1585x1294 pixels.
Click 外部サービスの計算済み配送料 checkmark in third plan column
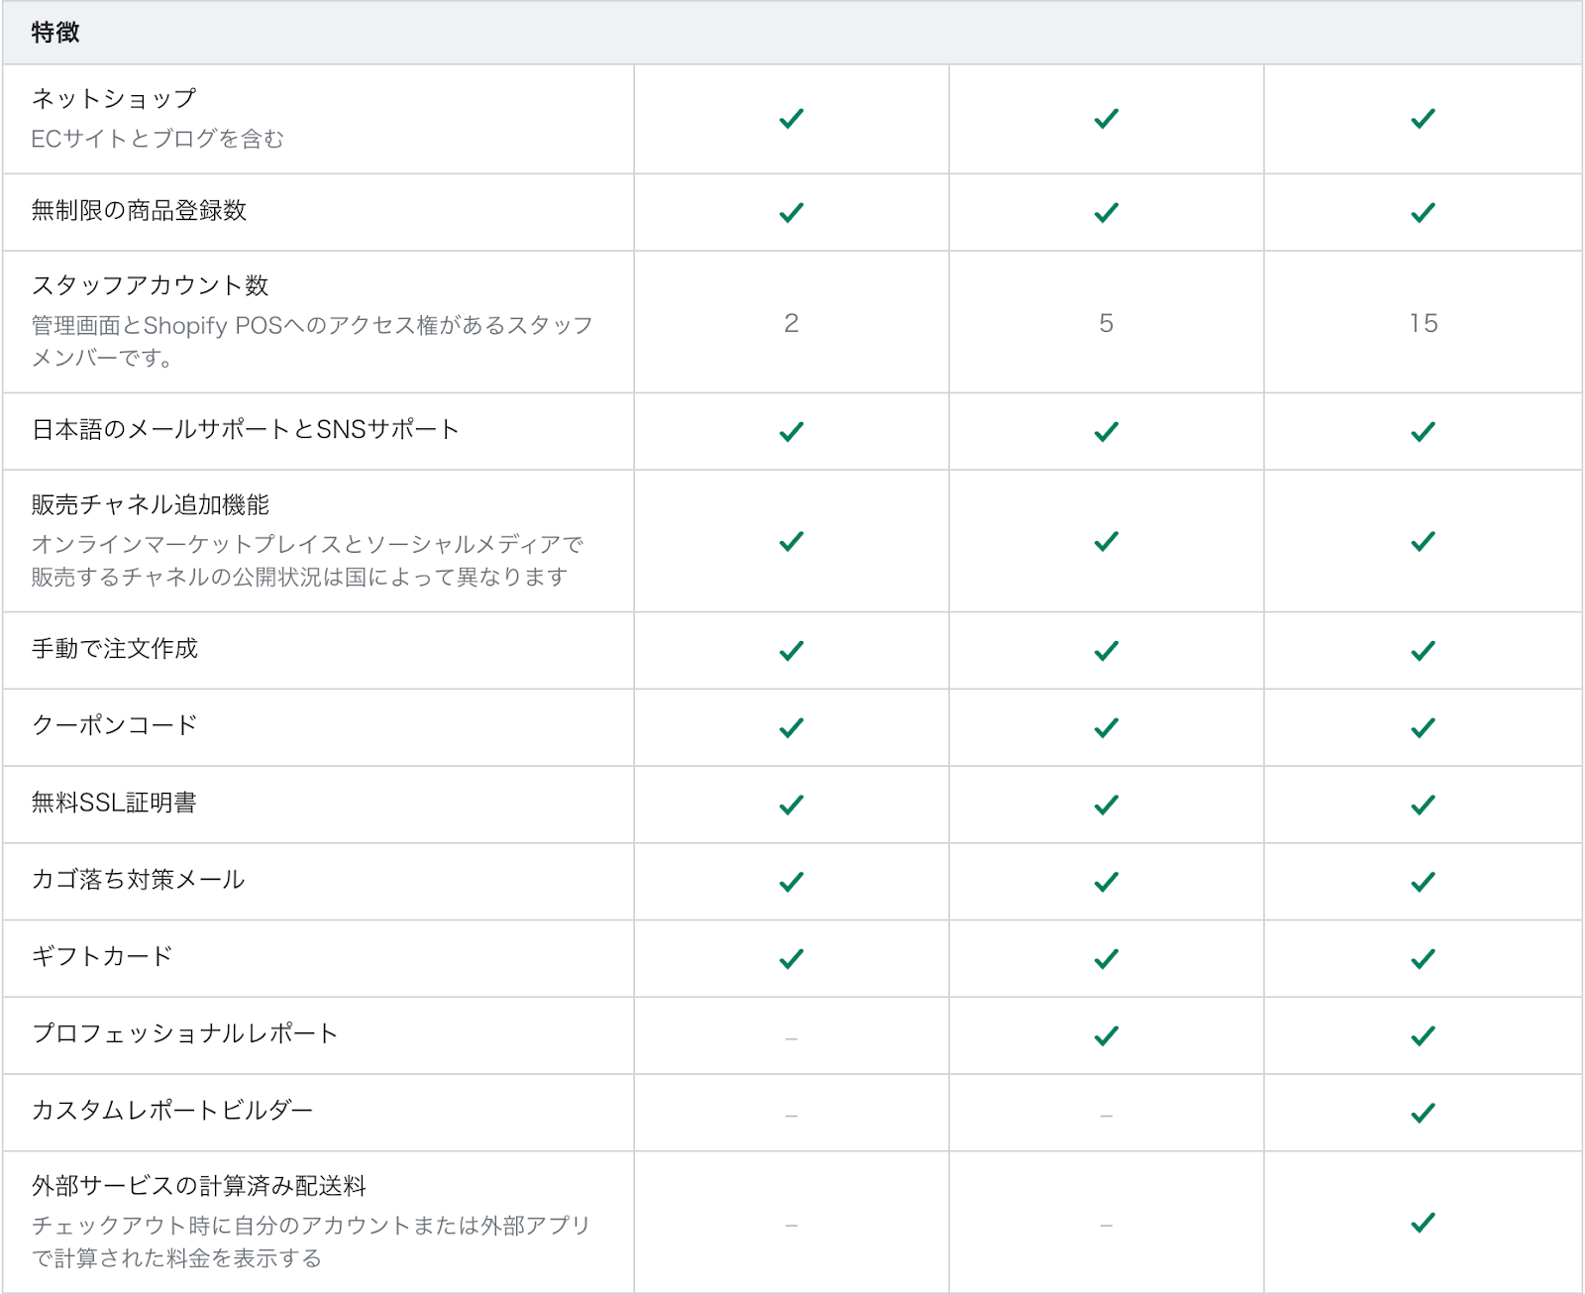[1424, 1223]
